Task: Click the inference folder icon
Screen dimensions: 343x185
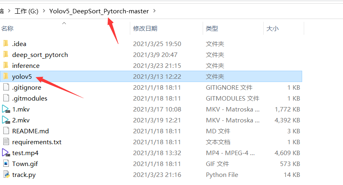Action: coord(6,65)
